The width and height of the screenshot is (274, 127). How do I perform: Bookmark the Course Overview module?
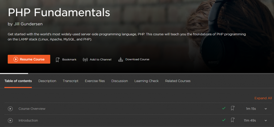(x=233, y=108)
